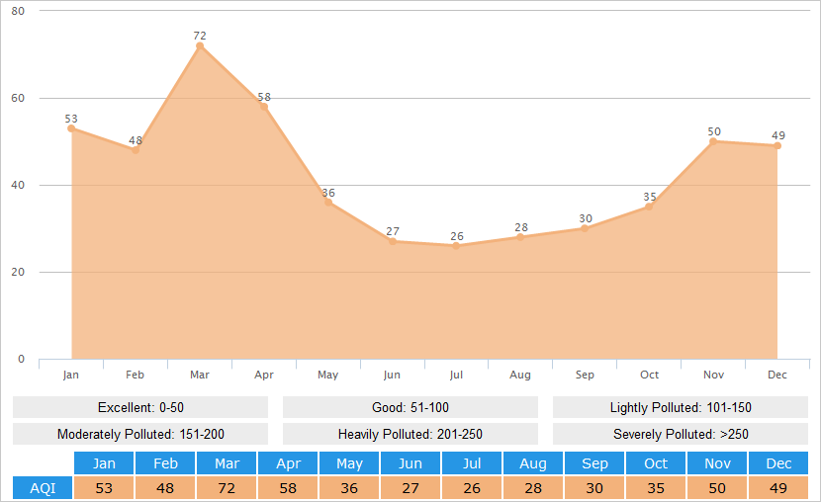Select the Apr table column header
The width and height of the screenshot is (821, 502).
288,463
